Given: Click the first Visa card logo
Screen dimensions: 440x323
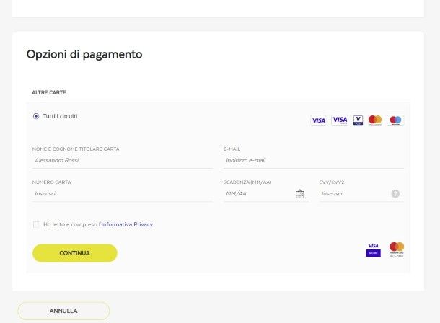Looking at the screenshot, I should [318, 120].
